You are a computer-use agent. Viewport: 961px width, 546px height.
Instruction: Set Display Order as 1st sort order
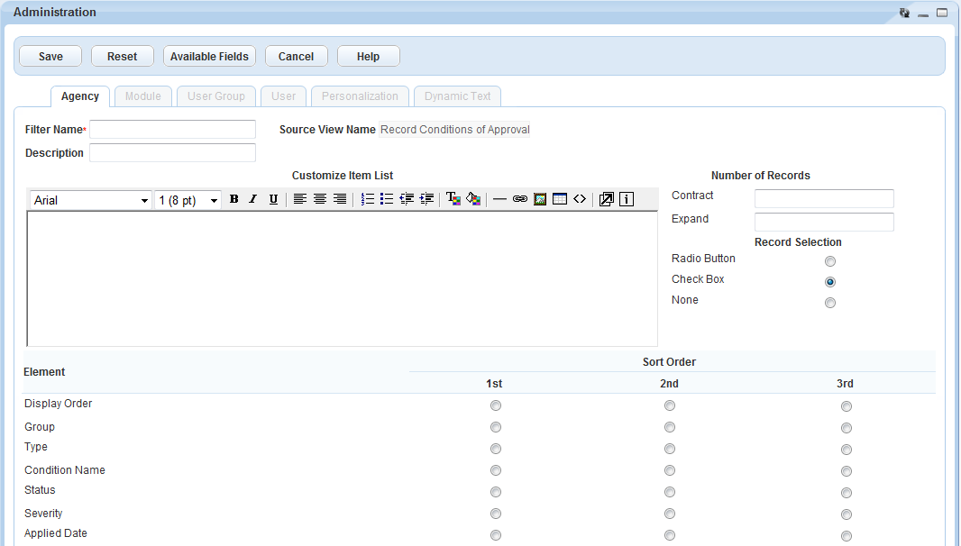(496, 405)
